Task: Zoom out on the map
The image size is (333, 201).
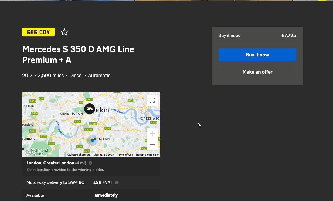Action: coord(152,145)
